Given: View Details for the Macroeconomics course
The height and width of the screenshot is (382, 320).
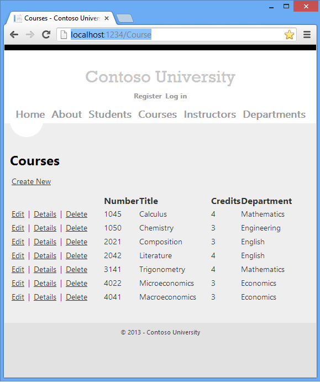Looking at the screenshot, I should 45,297.
